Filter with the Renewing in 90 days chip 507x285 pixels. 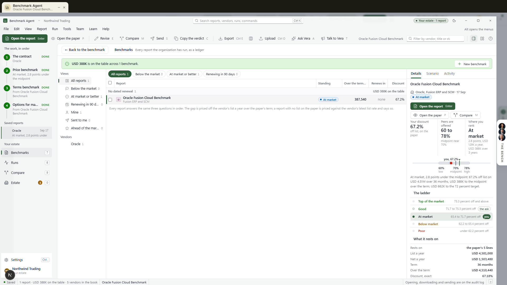tap(222, 74)
